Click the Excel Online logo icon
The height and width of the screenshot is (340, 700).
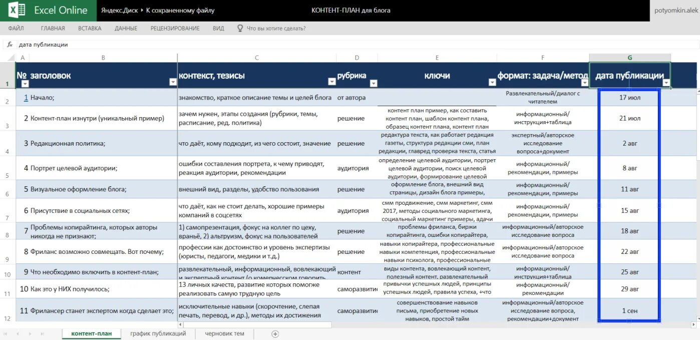[17, 10]
